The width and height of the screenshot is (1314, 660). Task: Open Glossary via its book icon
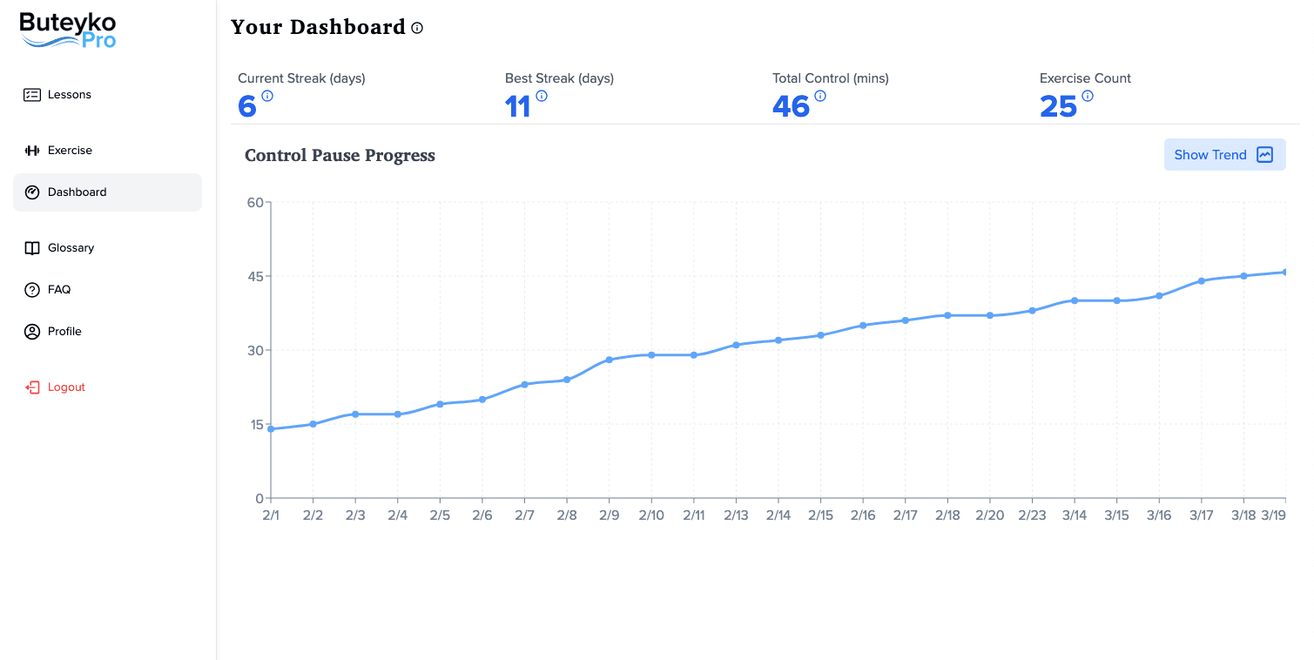coord(31,247)
